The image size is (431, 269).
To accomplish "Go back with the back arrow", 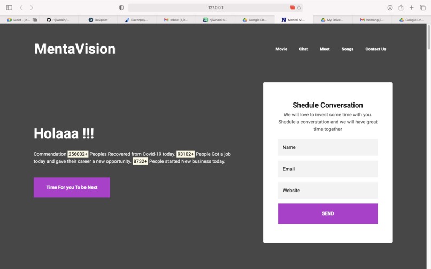I will [x=21, y=7].
